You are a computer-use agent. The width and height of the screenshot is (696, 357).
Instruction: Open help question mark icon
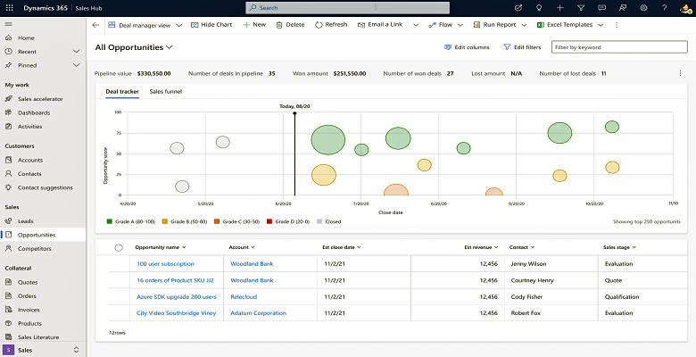[665, 7]
